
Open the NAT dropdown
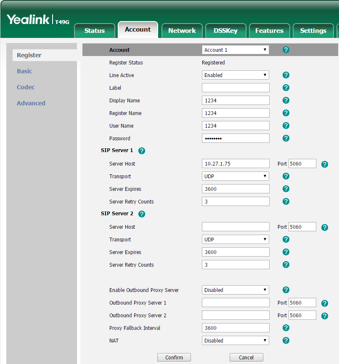point(235,340)
